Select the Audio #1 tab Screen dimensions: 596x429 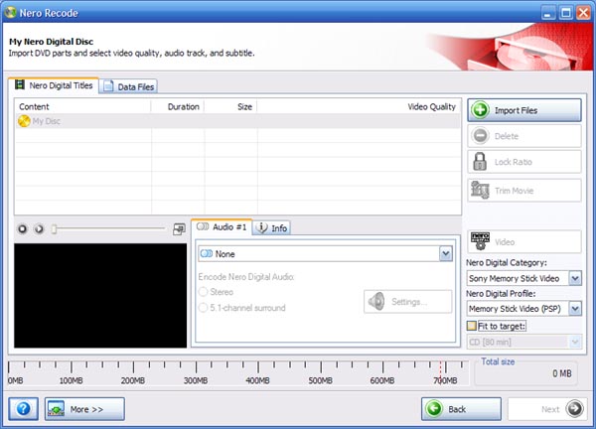point(222,227)
